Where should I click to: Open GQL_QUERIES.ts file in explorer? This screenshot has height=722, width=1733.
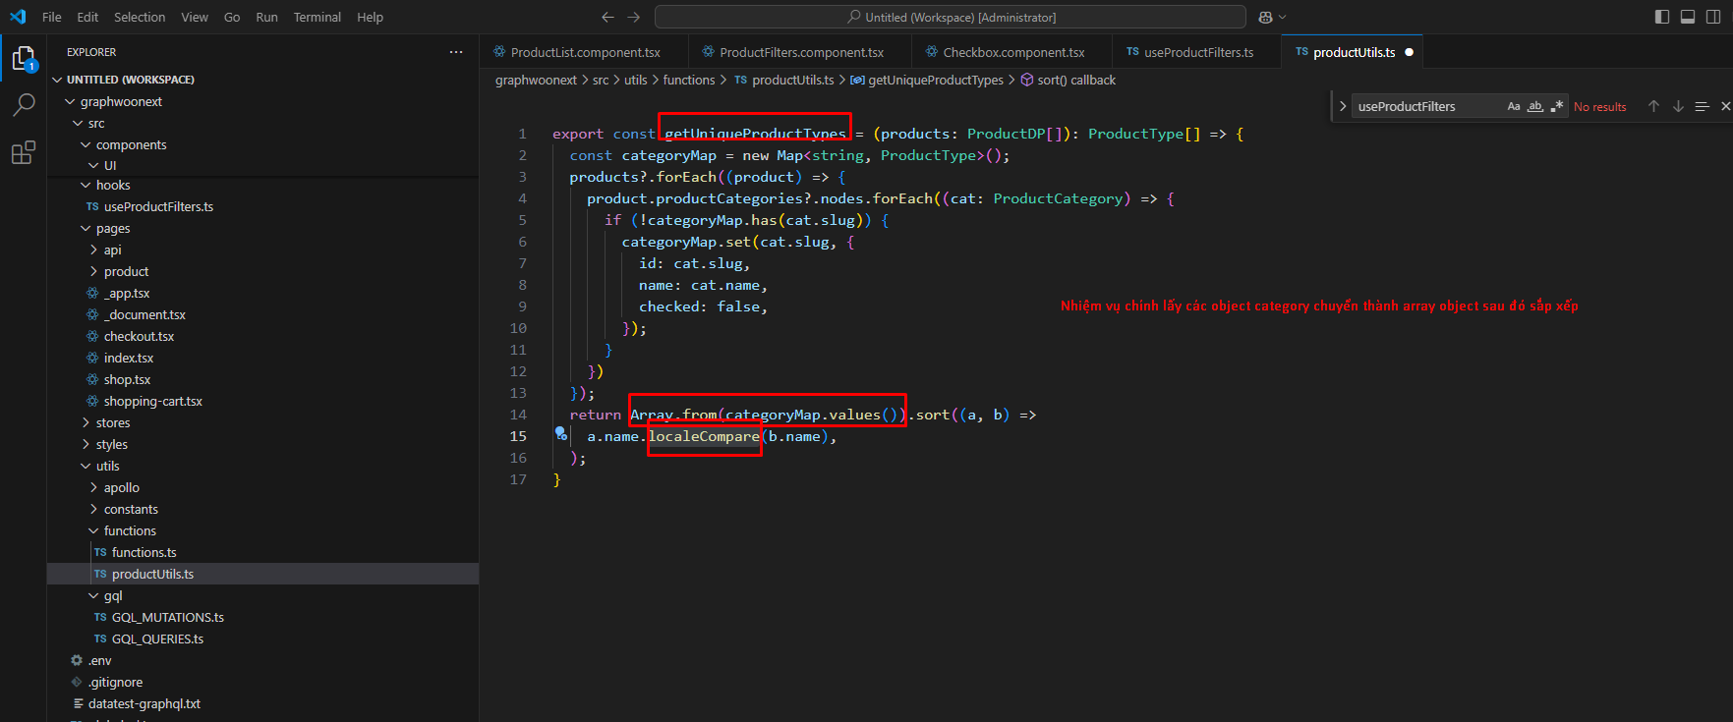click(157, 639)
